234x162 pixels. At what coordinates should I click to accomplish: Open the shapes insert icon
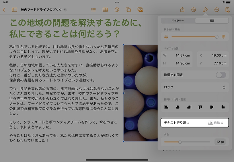128,10
